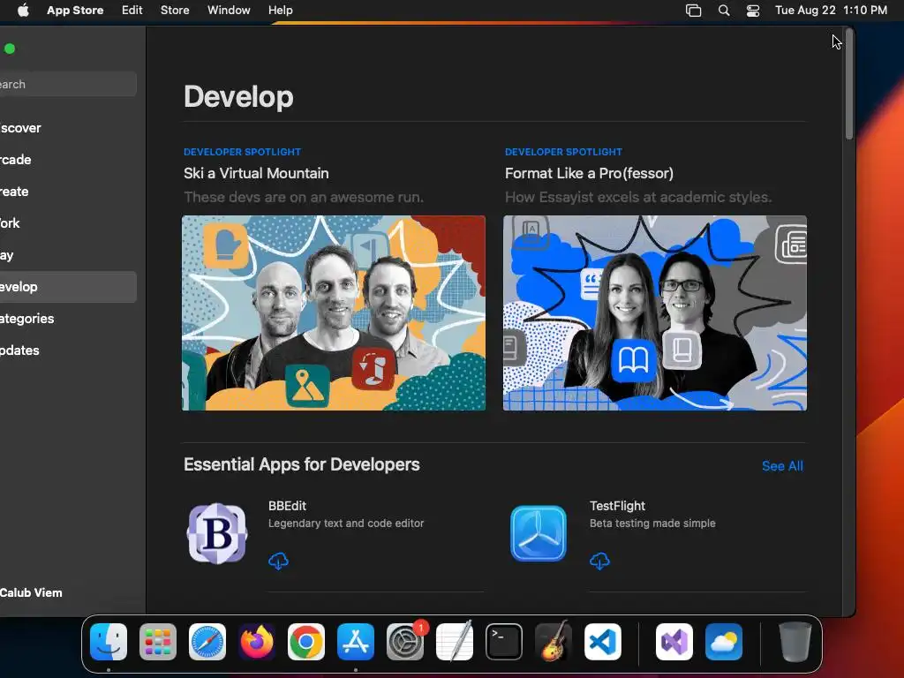This screenshot has height=678, width=904.
Task: Click See All for Essential Apps
Action: pos(782,466)
